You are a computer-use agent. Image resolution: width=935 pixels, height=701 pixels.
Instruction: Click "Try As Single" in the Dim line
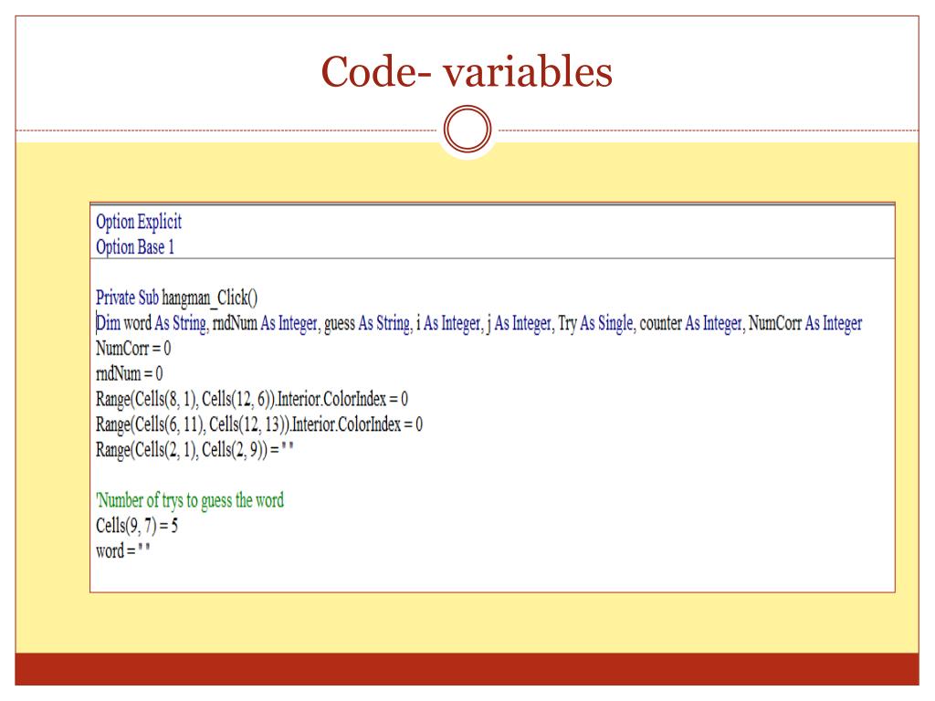point(595,323)
